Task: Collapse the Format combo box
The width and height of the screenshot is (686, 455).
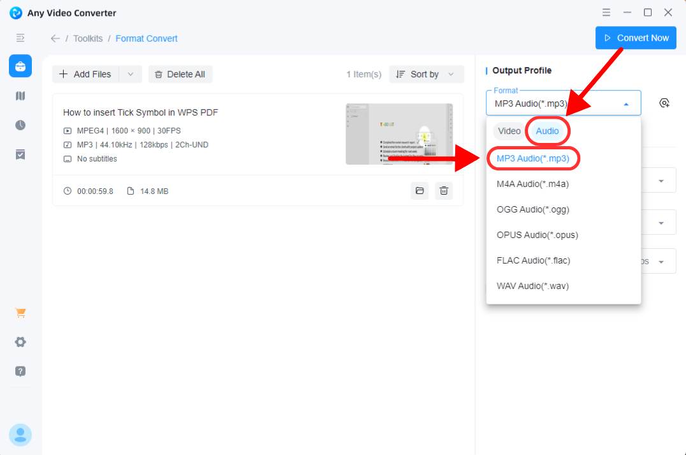Action: [626, 103]
